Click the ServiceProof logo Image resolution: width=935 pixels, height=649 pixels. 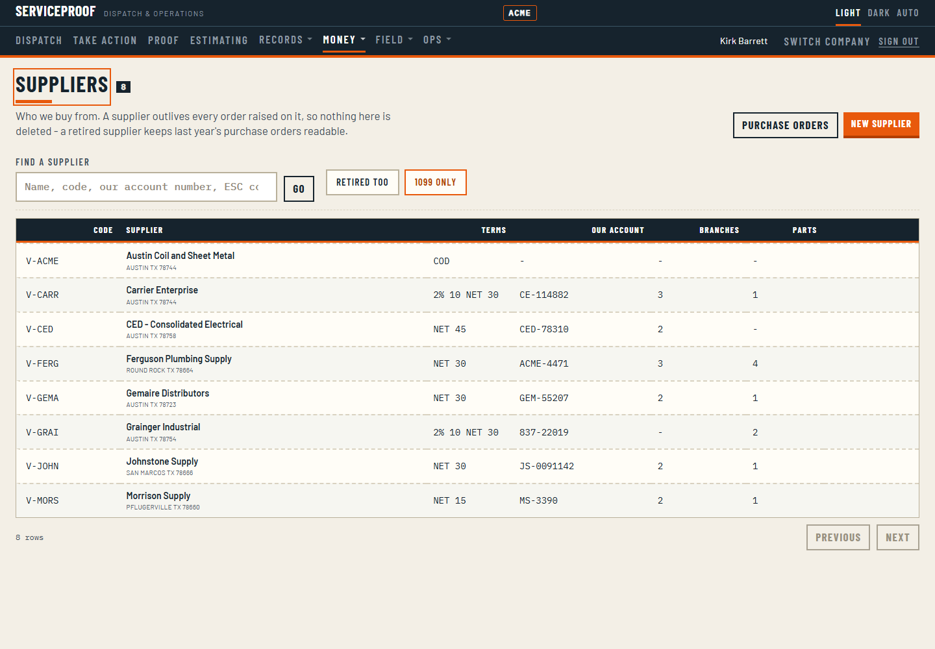55,12
